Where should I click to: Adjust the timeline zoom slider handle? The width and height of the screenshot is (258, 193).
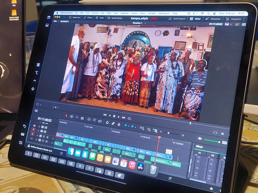point(169,133)
